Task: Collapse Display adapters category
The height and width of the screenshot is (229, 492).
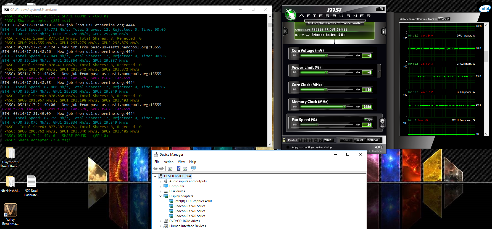Action: click(161, 196)
